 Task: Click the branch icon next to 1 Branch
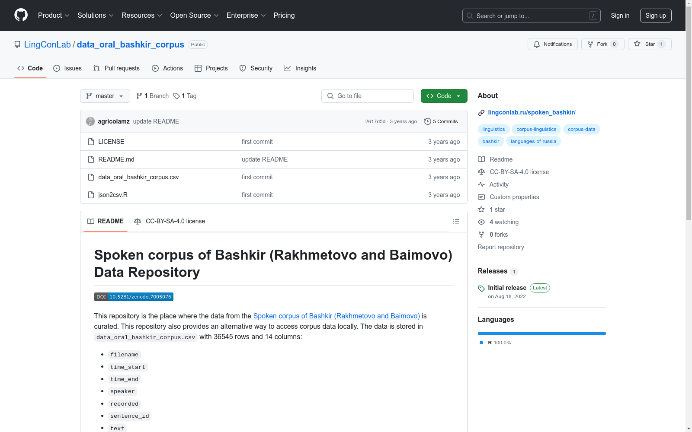139,96
